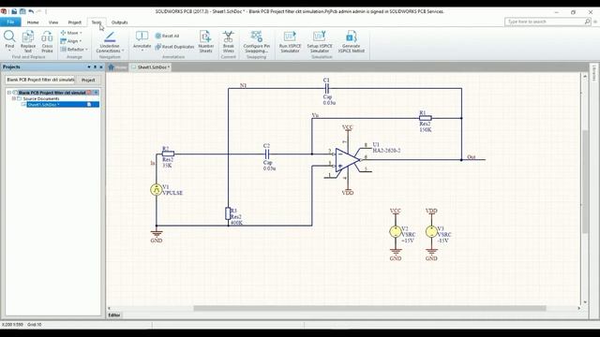Select the Sheet1.SchDoc document tab
Viewport: 600px width, 337px height.
pos(151,67)
